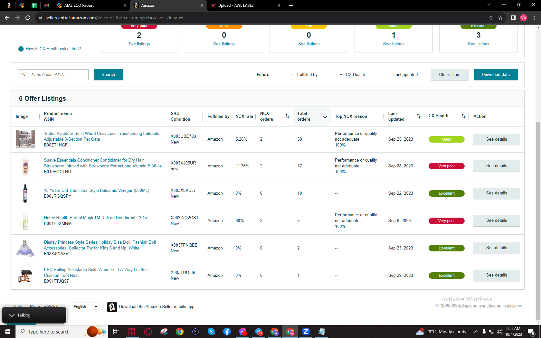Image resolution: width=541 pixels, height=338 pixels.
Task: Open the Disney Princess Elsa Doll link
Action: 100,245
